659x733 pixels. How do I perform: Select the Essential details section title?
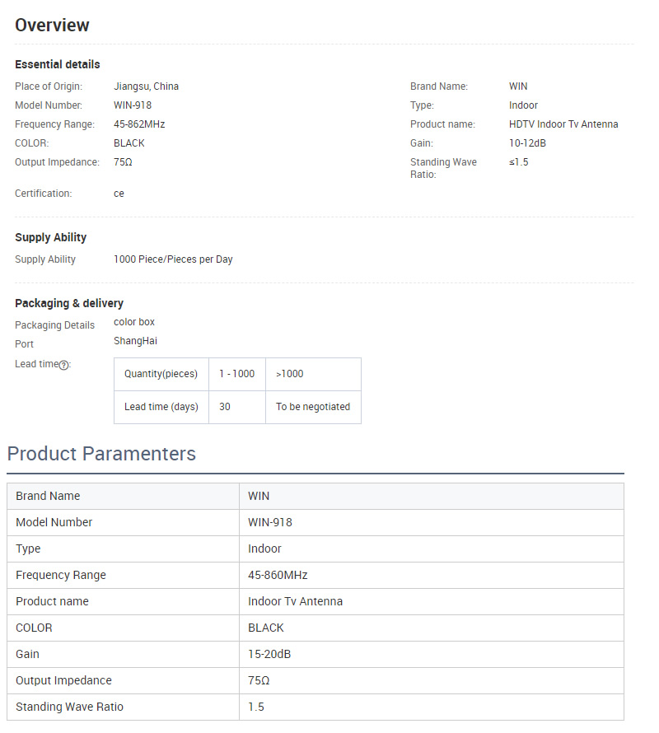point(58,64)
